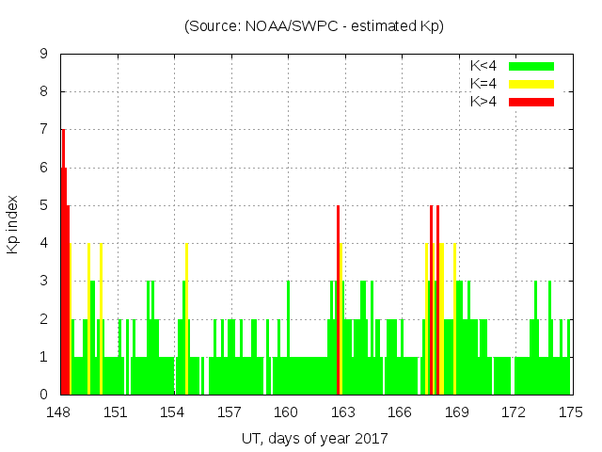Screen dimensions: 602x452
Task: Select the 'UT, days of year 2017' axis label
Action: coord(313,438)
